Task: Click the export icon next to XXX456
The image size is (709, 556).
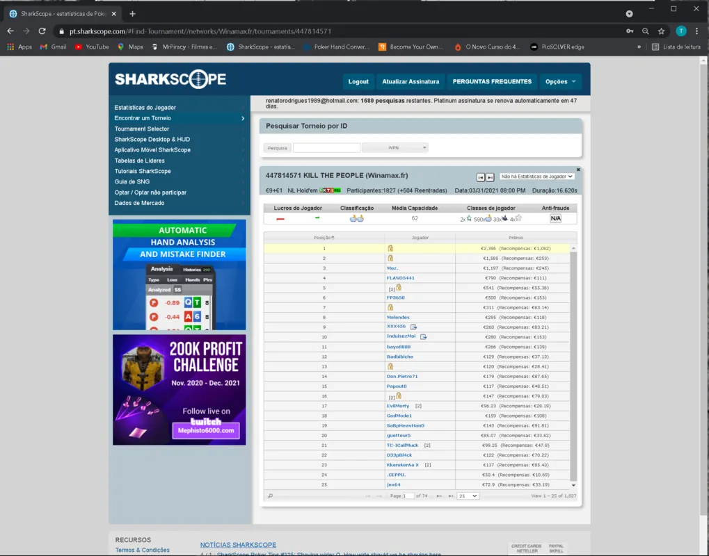Action: pyautogui.click(x=413, y=327)
